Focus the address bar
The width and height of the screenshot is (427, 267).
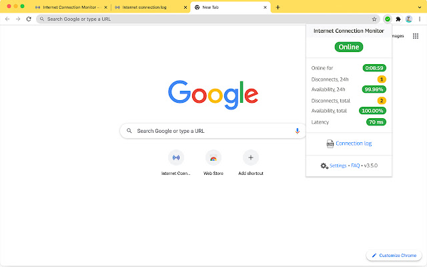pos(208,19)
